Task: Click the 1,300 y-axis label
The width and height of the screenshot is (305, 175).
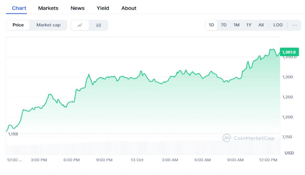Action: click(x=287, y=77)
